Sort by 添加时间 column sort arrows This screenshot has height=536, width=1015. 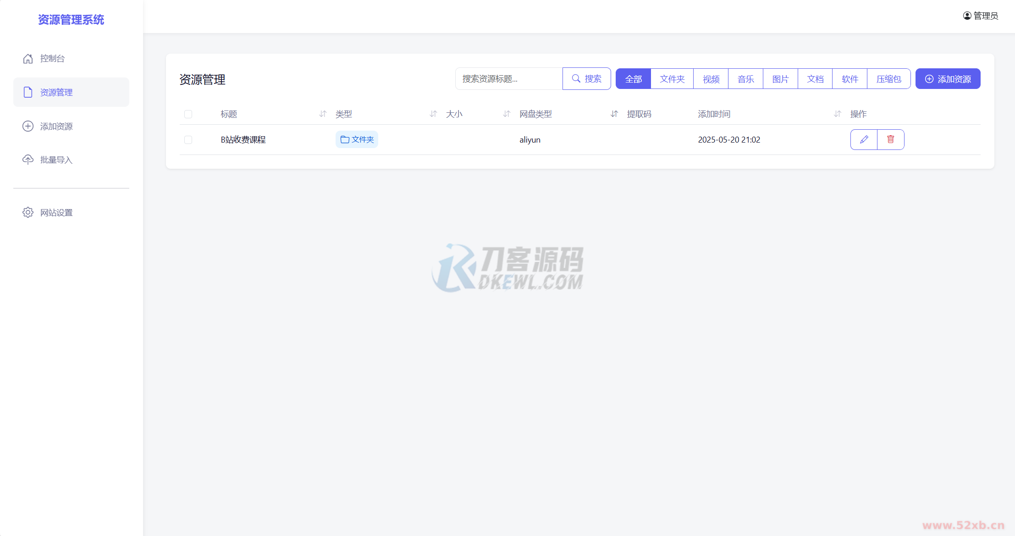tap(837, 114)
